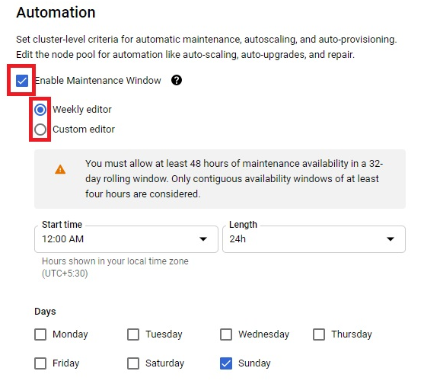Check the Saturday checkbox

[133, 363]
